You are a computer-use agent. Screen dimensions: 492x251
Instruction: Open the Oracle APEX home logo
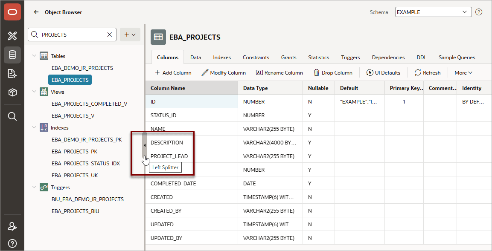tap(12, 12)
